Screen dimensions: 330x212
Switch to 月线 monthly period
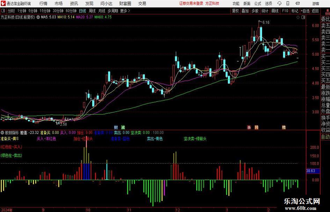pos(102,11)
